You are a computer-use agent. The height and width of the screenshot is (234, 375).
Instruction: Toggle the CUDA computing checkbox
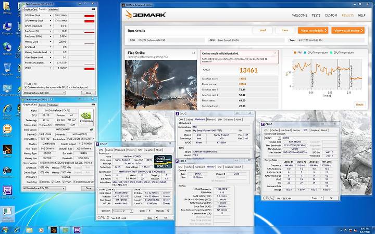(x=53, y=182)
